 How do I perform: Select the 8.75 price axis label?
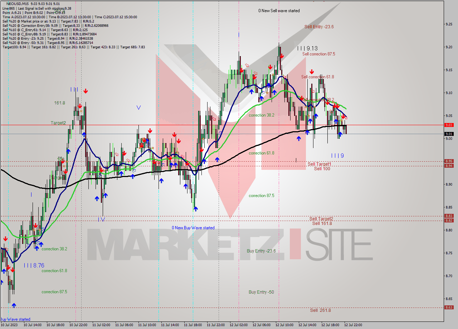tap(450, 253)
